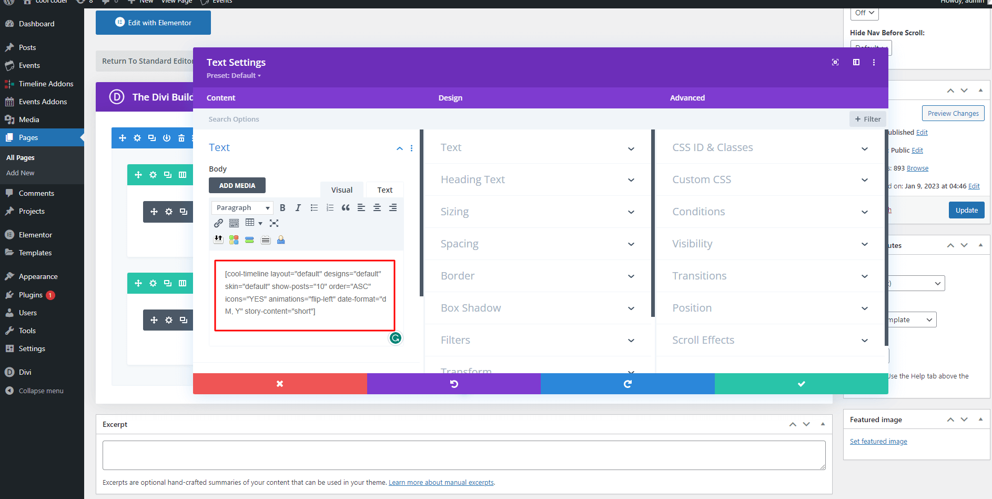Collapse the Text content section
This screenshot has width=992, height=499.
[400, 148]
